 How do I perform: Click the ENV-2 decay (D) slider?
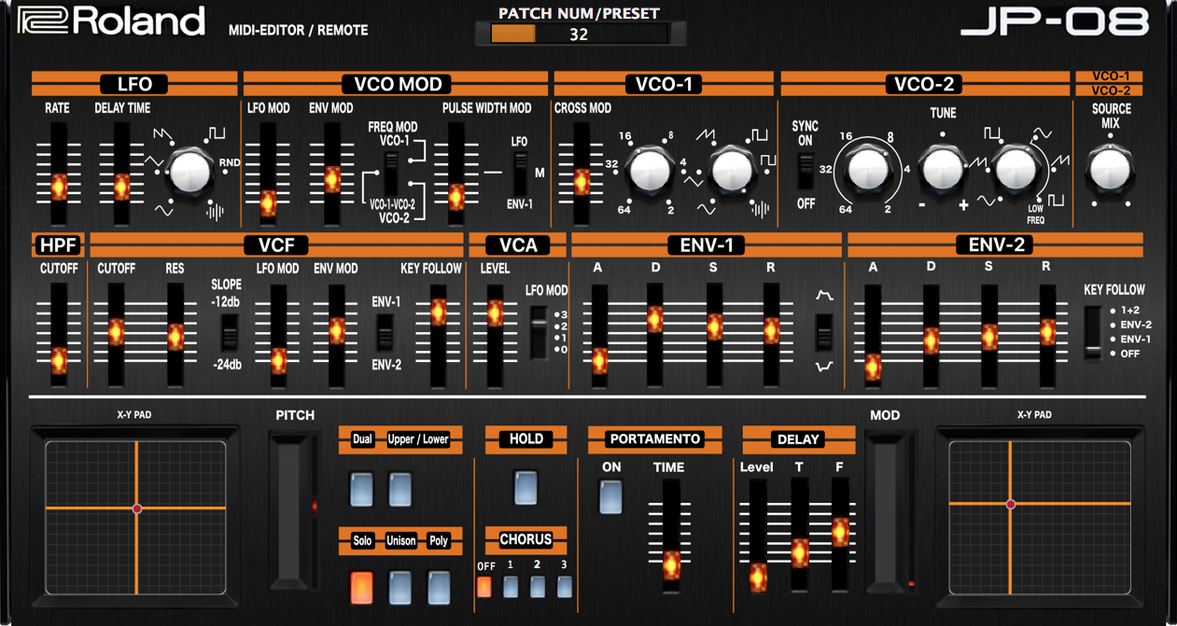click(932, 335)
